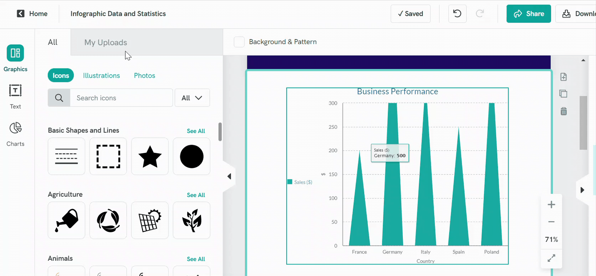The width and height of the screenshot is (596, 276).
Task: Switch to the My Uploads tab
Action: click(x=105, y=42)
